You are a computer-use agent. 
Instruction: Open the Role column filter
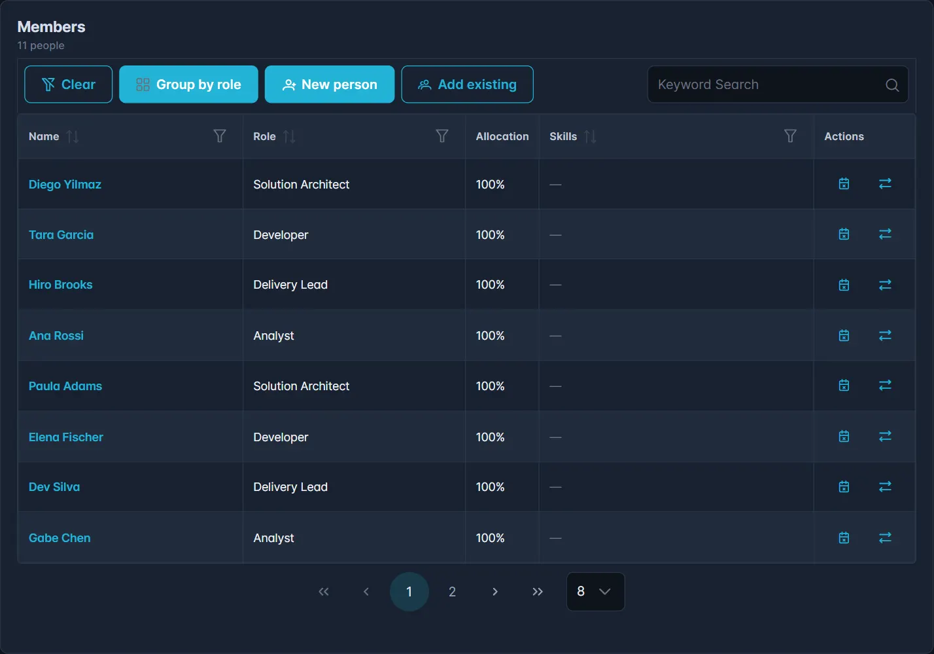click(x=442, y=136)
